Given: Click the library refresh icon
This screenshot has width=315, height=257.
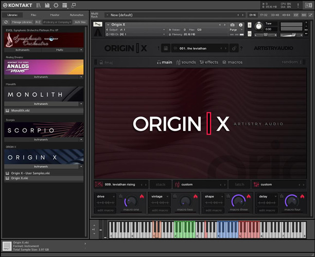Looking at the screenshot, I should pos(6,22).
